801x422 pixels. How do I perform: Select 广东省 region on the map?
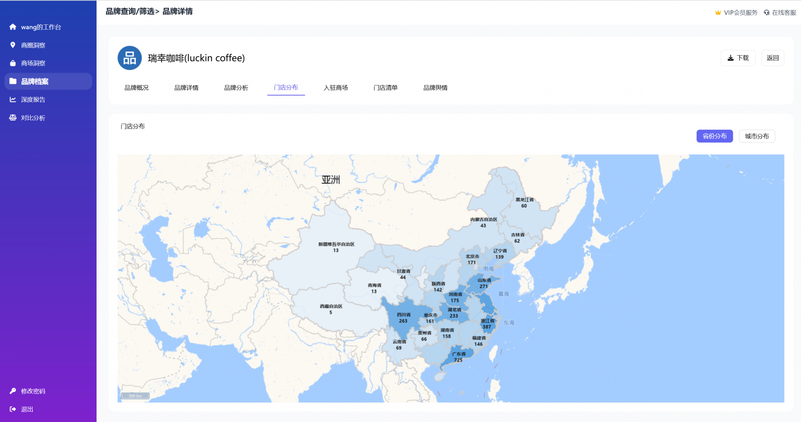[459, 357]
